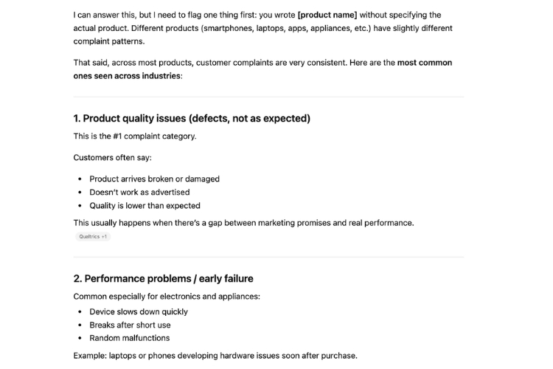Click the bold [product name] placeholder text
This screenshot has height=369, width=553.
(x=327, y=15)
